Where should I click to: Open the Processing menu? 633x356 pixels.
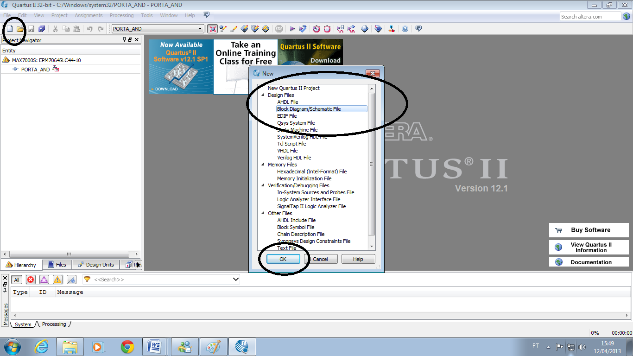pos(122,15)
